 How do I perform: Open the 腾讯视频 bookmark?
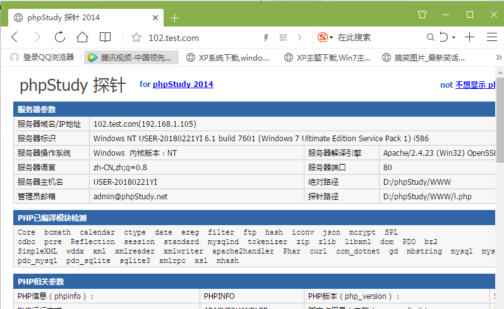131,58
